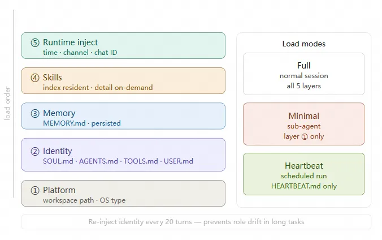Screen dimensions: 382x240
Task: Select the Runtime inject layer box
Action: pyautogui.click(x=123, y=46)
